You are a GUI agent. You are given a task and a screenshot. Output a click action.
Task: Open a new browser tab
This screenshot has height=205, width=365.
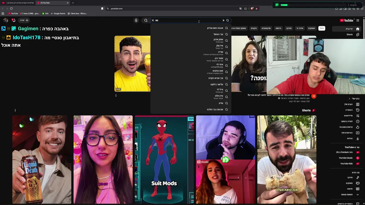[73, 3]
